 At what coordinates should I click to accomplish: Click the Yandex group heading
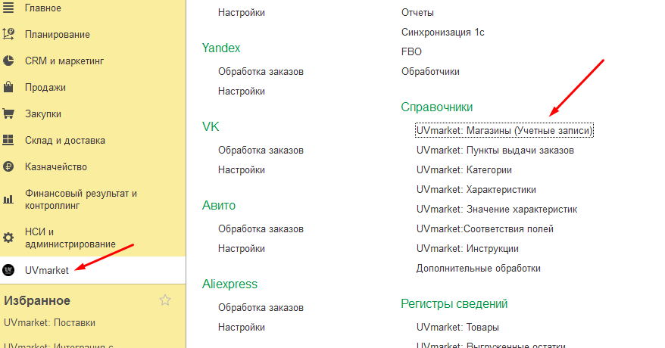[221, 48]
